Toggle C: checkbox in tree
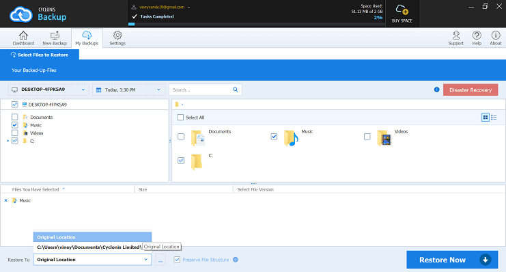 point(14,141)
